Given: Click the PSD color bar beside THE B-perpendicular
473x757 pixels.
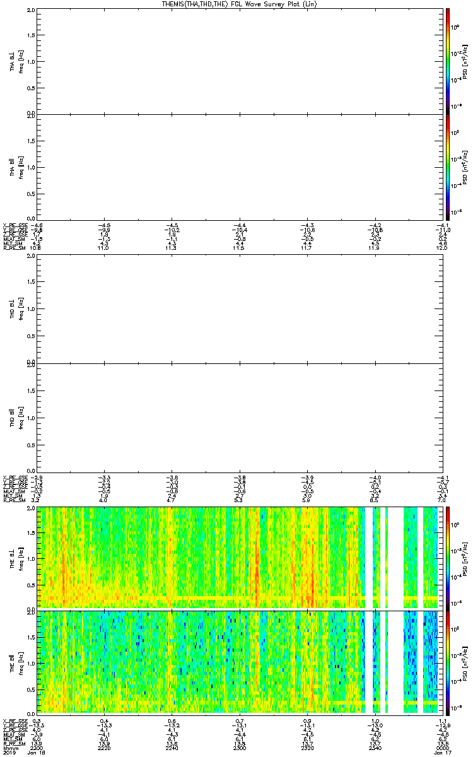Looking at the screenshot, I should pyautogui.click(x=448, y=558).
